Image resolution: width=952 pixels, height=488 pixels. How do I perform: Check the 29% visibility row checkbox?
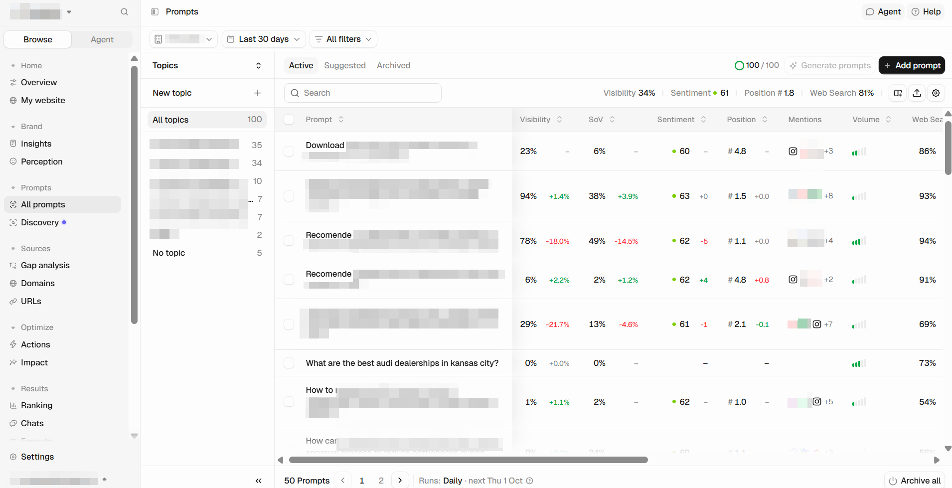[289, 324]
